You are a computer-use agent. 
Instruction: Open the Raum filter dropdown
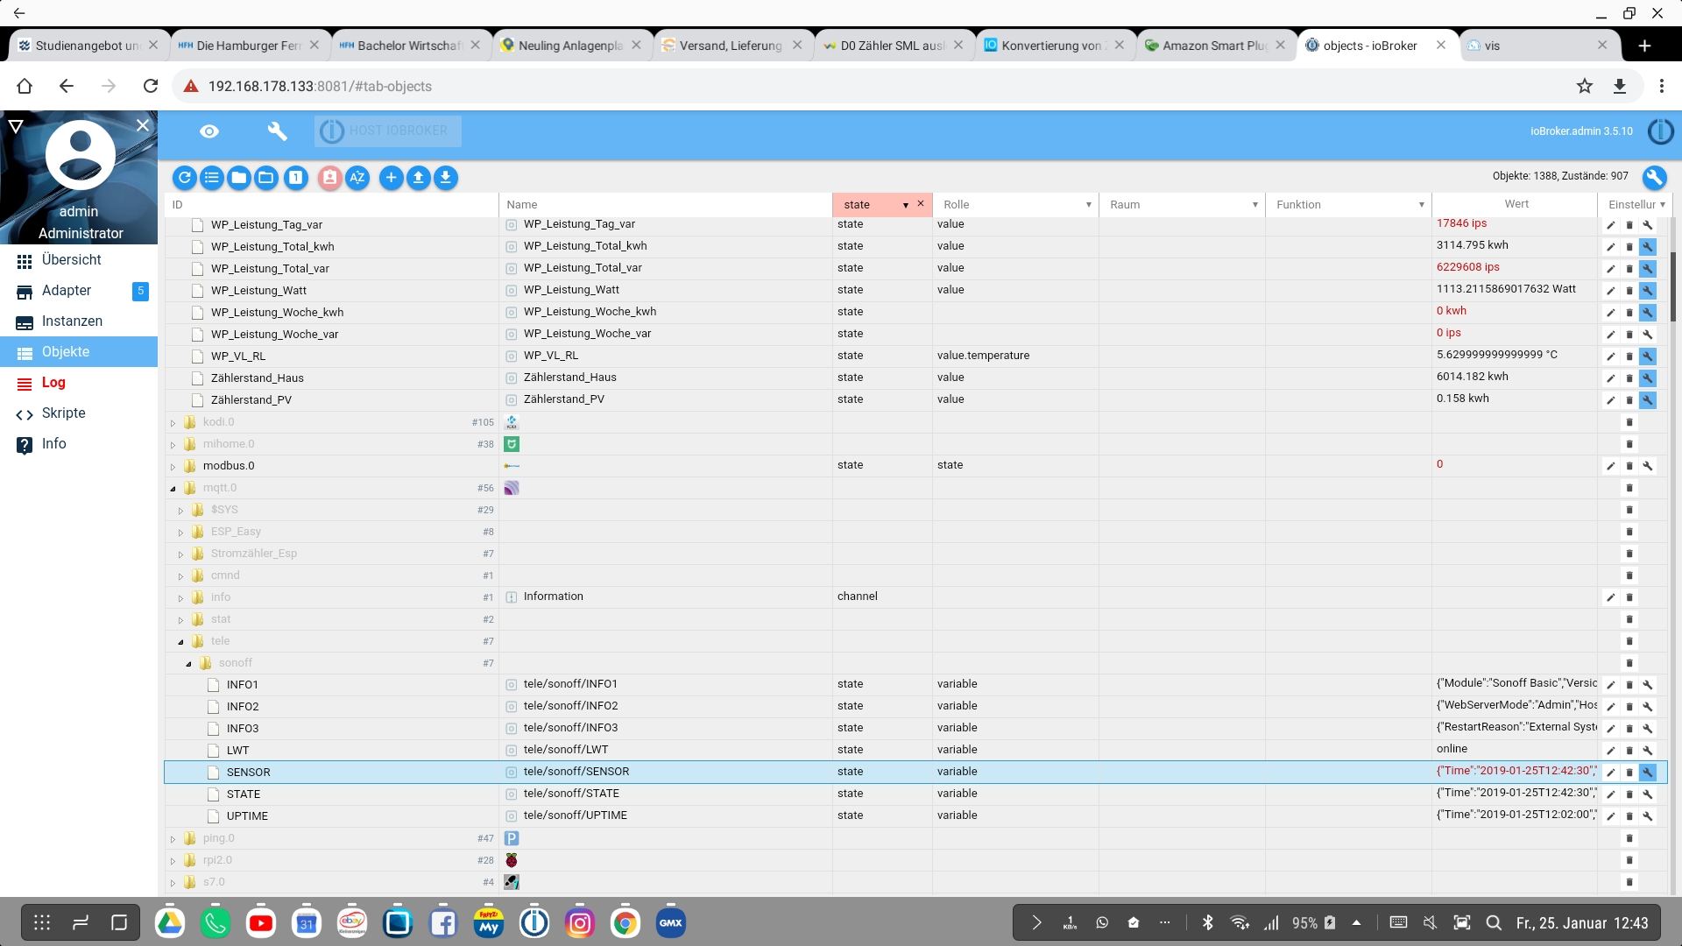click(x=1254, y=205)
